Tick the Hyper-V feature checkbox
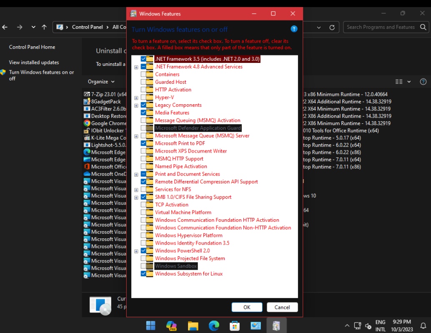The image size is (431, 333). tap(143, 97)
